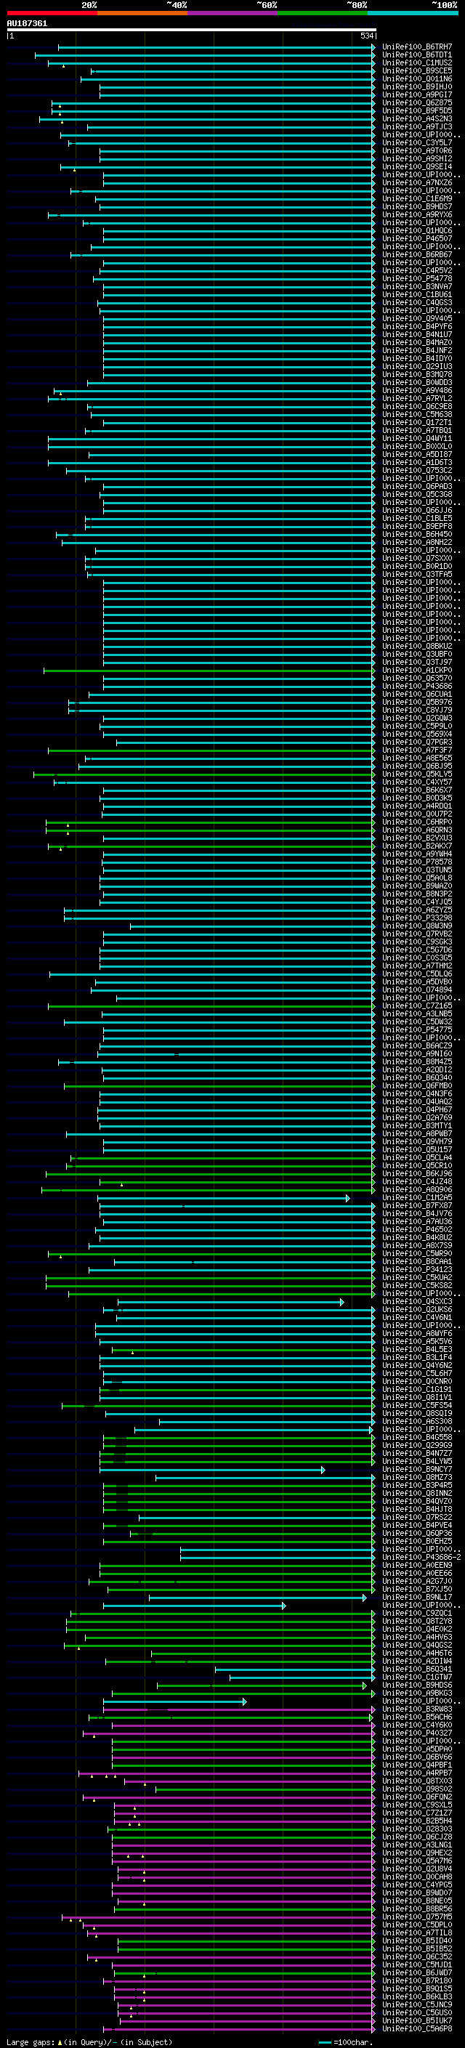Select hit UniRef100_C4V6N1
The height and width of the screenshot is (2048, 465).
(417, 1317)
